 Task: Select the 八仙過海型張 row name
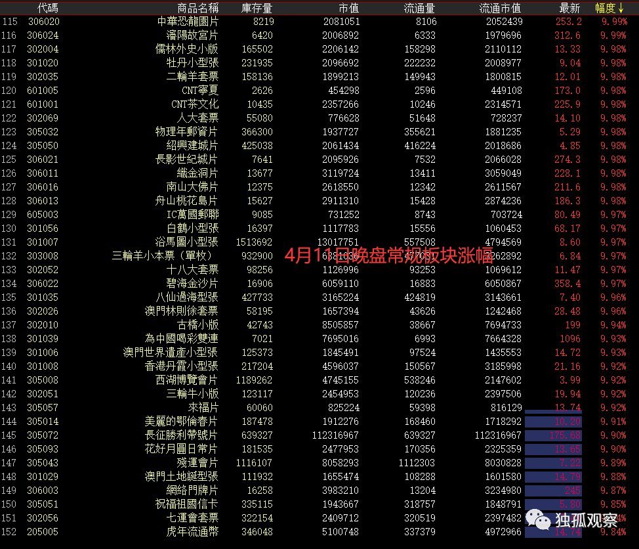[x=187, y=297]
